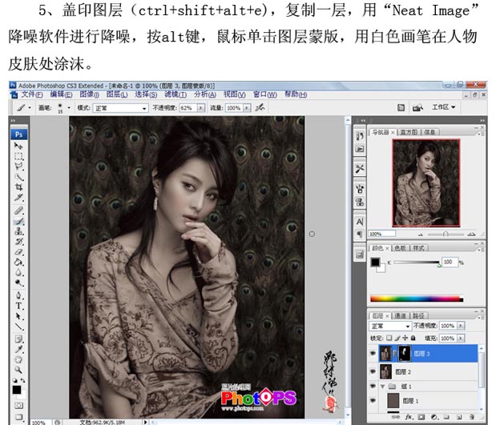Select the Brush tool in toolbox
Screen dimensions: 496x425
click(x=18, y=221)
